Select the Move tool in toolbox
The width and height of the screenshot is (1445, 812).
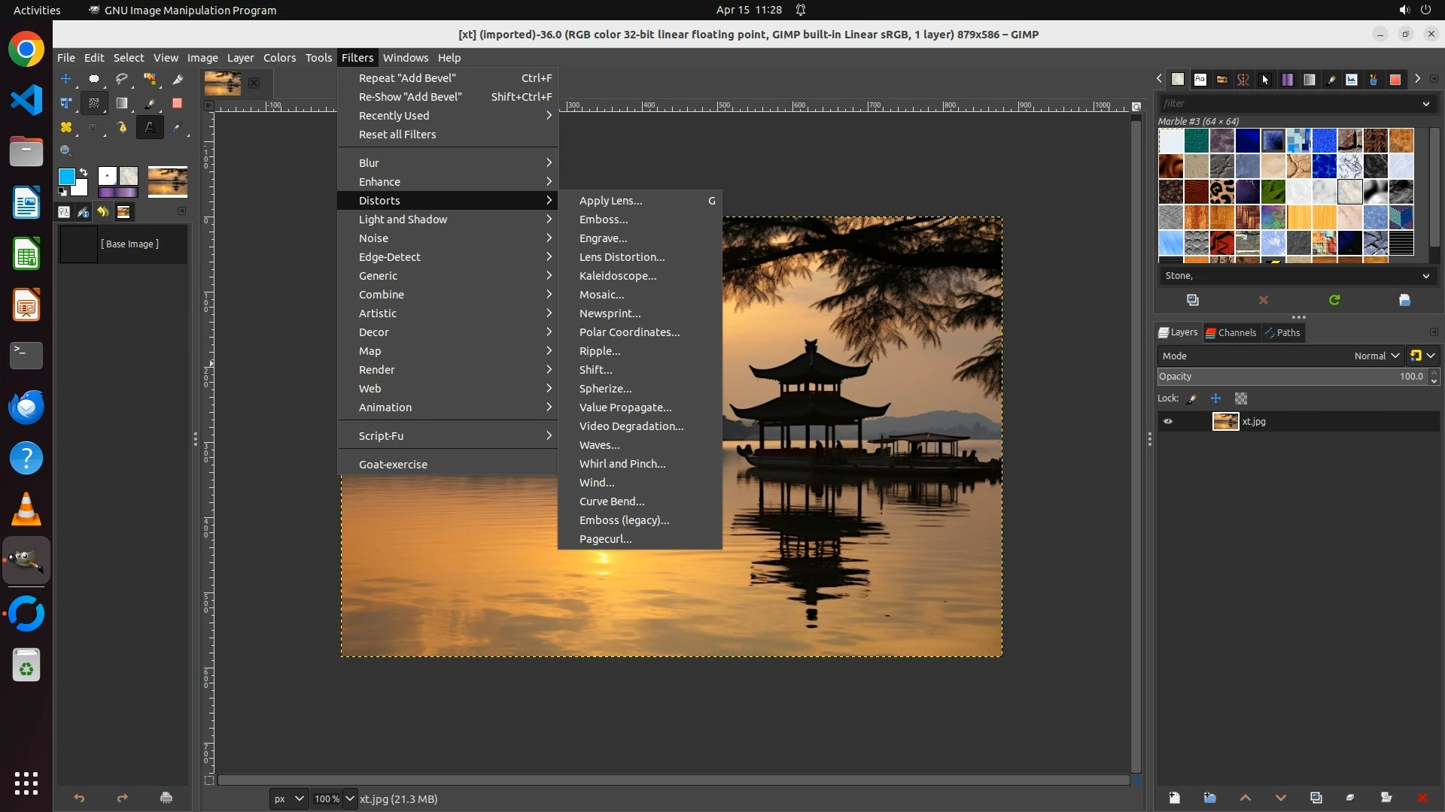click(65, 78)
